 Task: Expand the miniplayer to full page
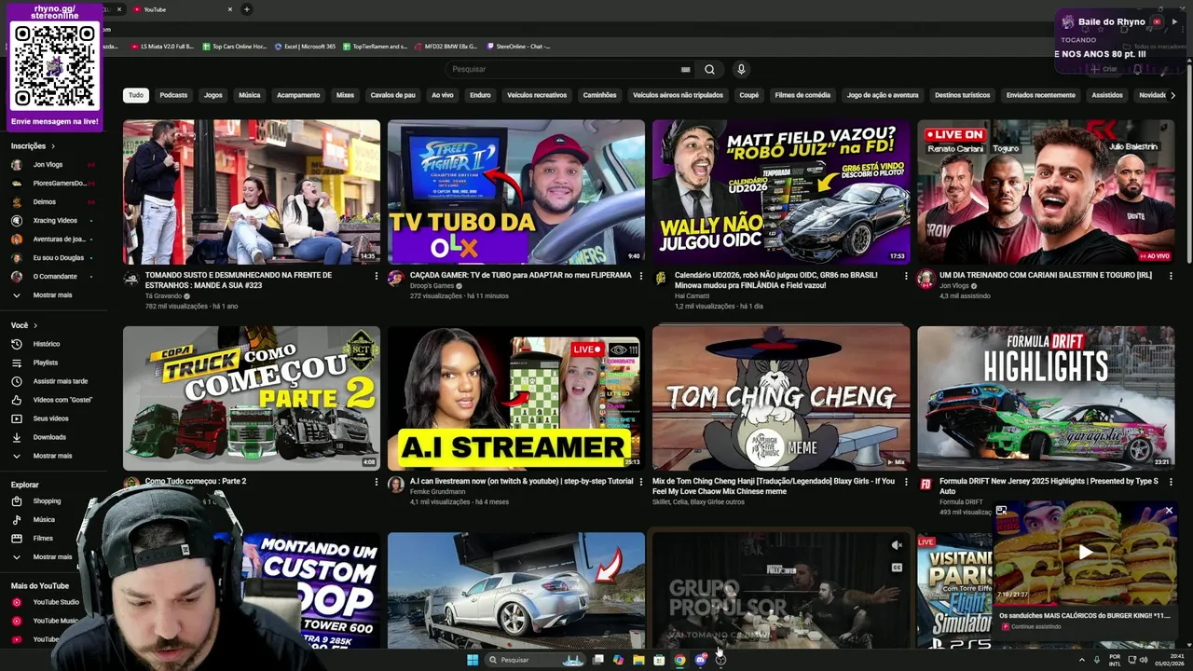1001,511
